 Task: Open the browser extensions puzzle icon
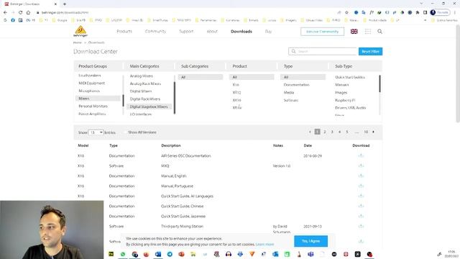[x=418, y=12]
